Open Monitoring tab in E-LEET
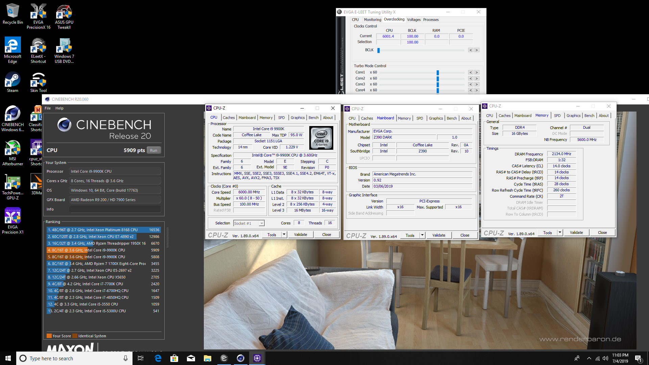The image size is (649, 365). (x=372, y=20)
